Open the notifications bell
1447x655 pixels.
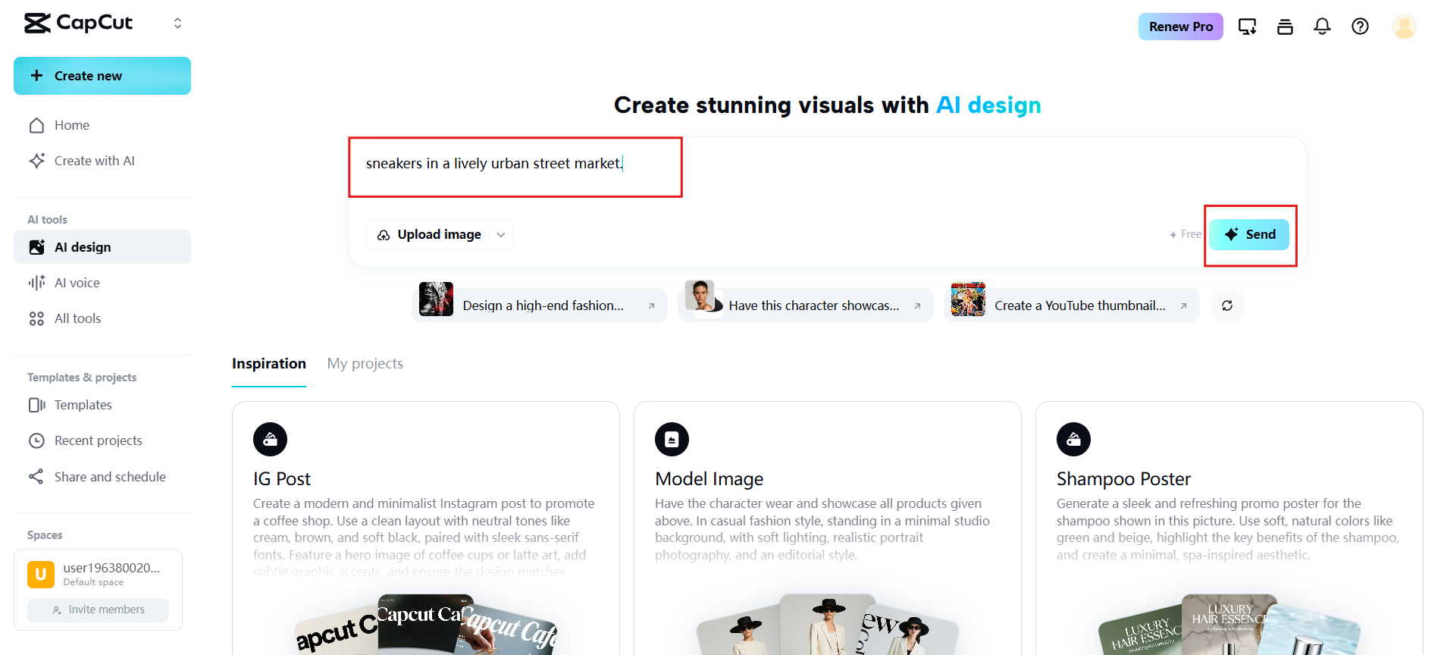point(1322,27)
